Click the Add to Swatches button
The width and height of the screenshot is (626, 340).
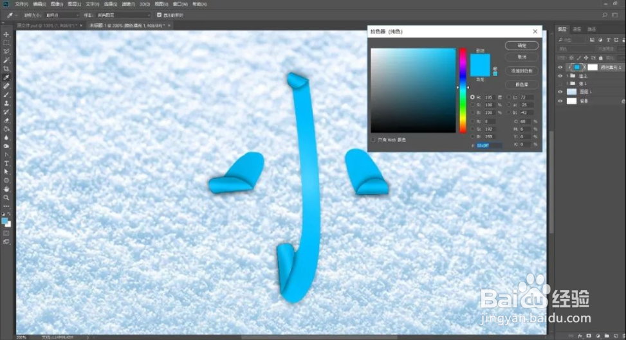(521, 71)
